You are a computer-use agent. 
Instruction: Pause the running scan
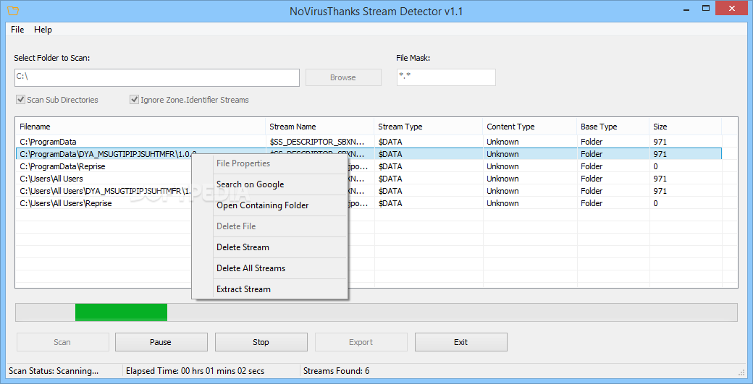click(x=161, y=342)
